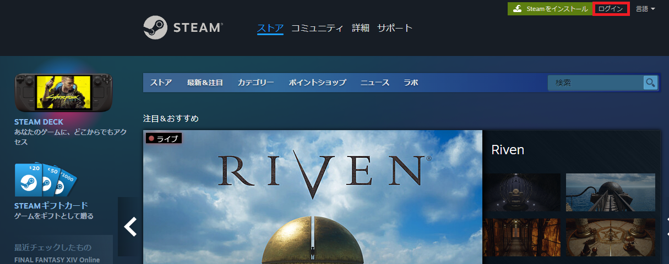This screenshot has width=669, height=264.
Task: Open the ストア store nav tab
Action: tap(161, 83)
